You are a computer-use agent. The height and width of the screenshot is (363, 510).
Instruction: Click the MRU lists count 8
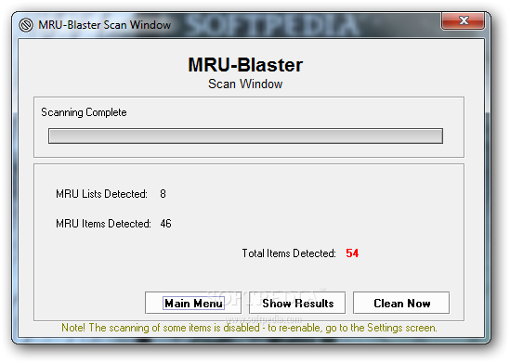pos(163,194)
